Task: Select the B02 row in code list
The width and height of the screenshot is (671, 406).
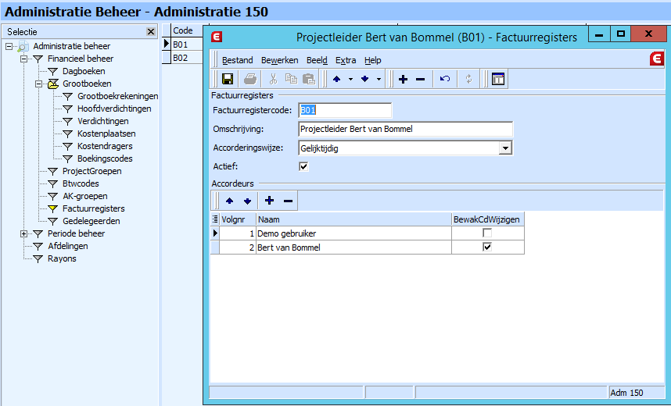Action: click(181, 58)
